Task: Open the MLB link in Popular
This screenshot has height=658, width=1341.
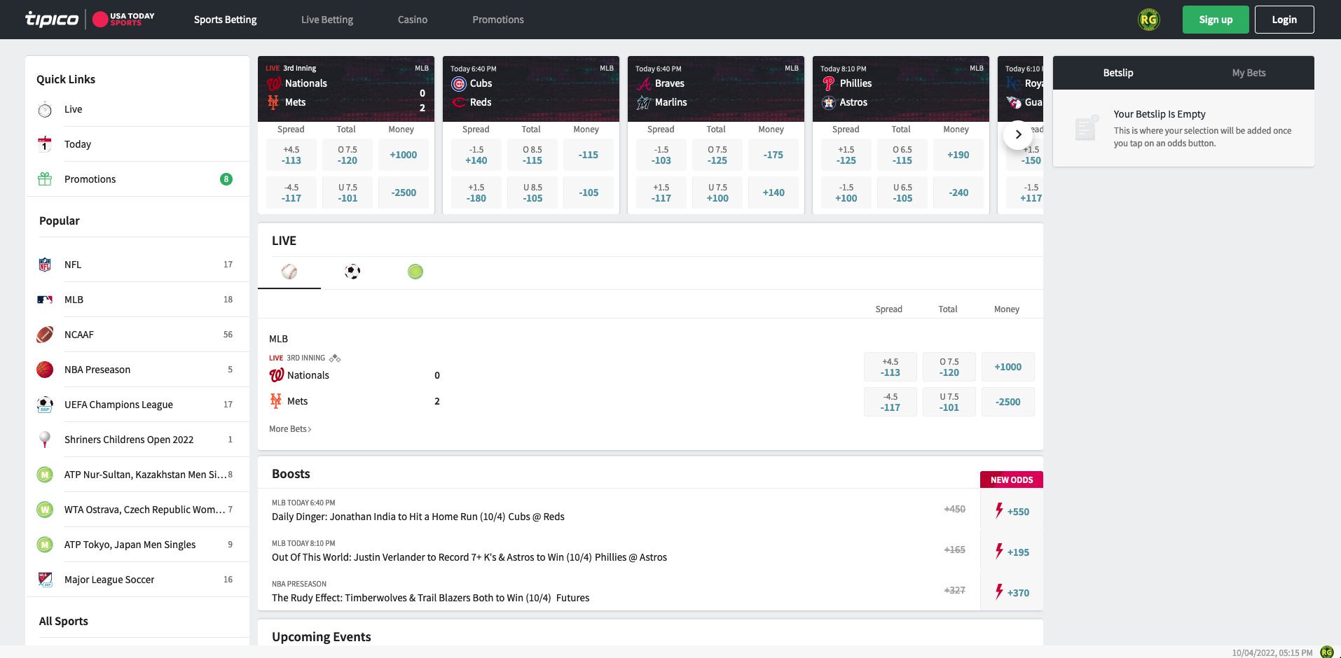Action: coord(137,300)
